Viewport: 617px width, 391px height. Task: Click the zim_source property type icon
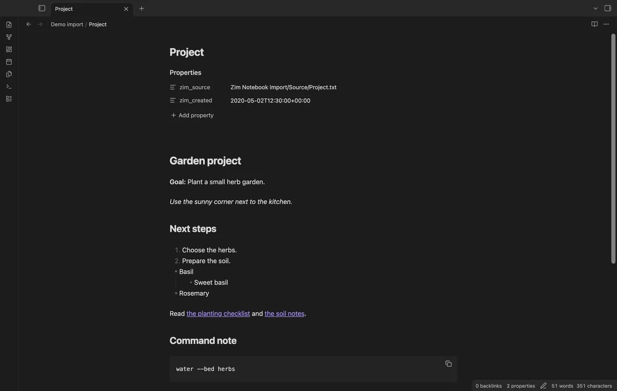point(173,87)
